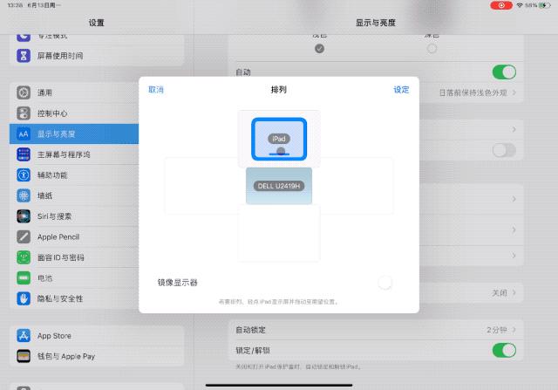558x390 pixels.
Task: Open 主屏幕与程序坞 in the sidebar
Action: coord(74,154)
